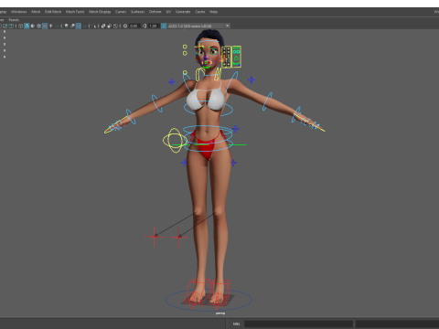The height and width of the screenshot is (329, 439).
Task: Switch viewport to Wireframe shading icon
Action: [x=21, y=26]
